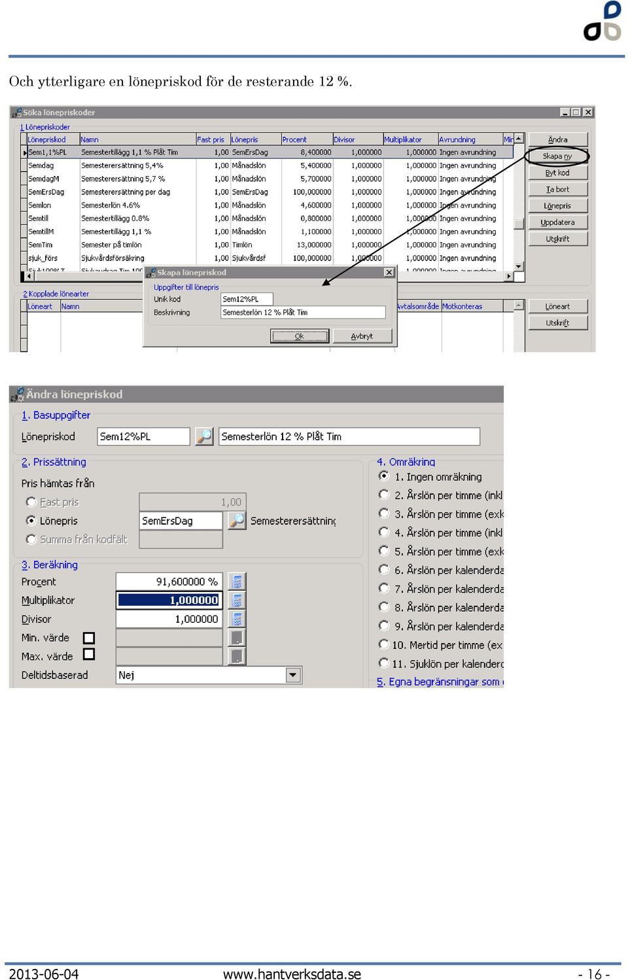Click the down arrow of the price code list scrollbar
Screen dimensions: 628x980
tap(519, 267)
